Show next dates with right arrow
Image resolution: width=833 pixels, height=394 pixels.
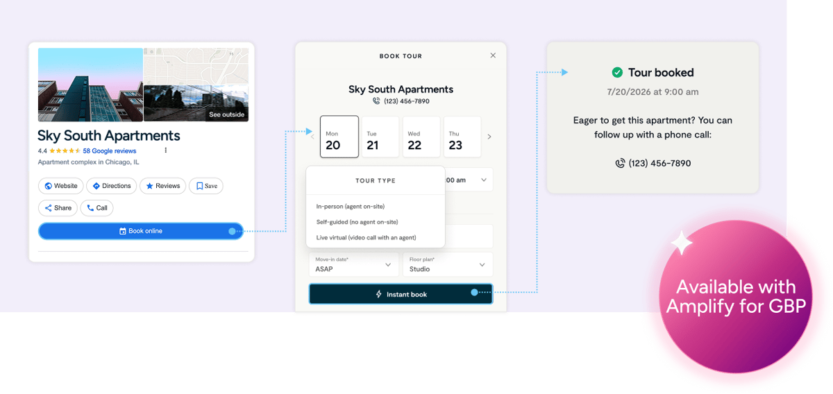tap(489, 137)
